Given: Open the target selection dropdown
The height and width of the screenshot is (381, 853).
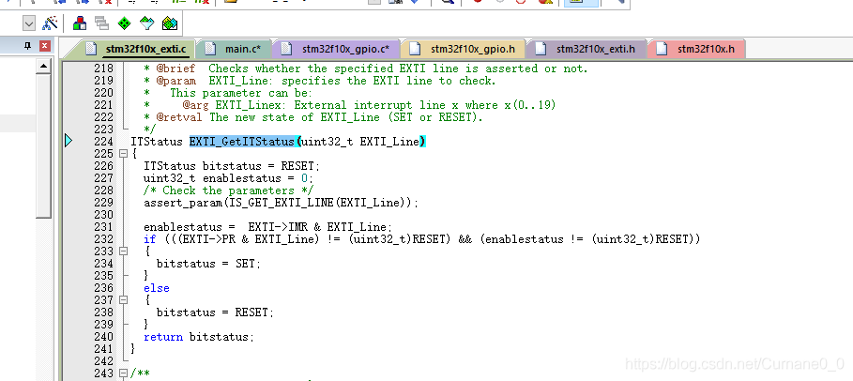Looking at the screenshot, I should click(x=29, y=23).
